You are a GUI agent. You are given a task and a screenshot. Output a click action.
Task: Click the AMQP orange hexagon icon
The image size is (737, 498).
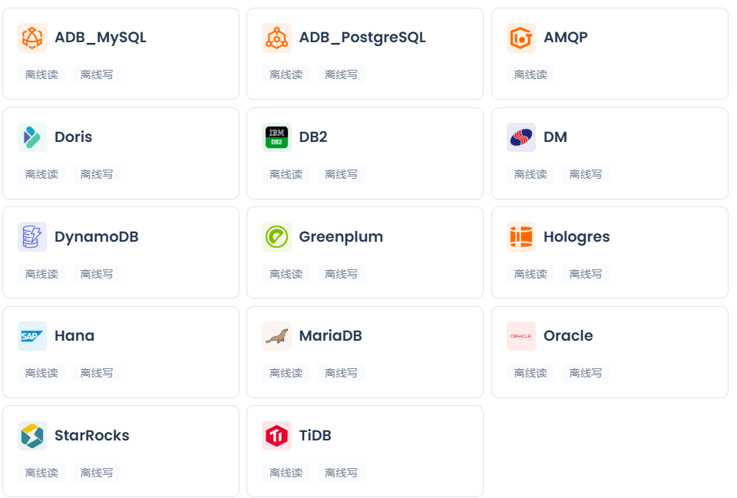point(521,38)
